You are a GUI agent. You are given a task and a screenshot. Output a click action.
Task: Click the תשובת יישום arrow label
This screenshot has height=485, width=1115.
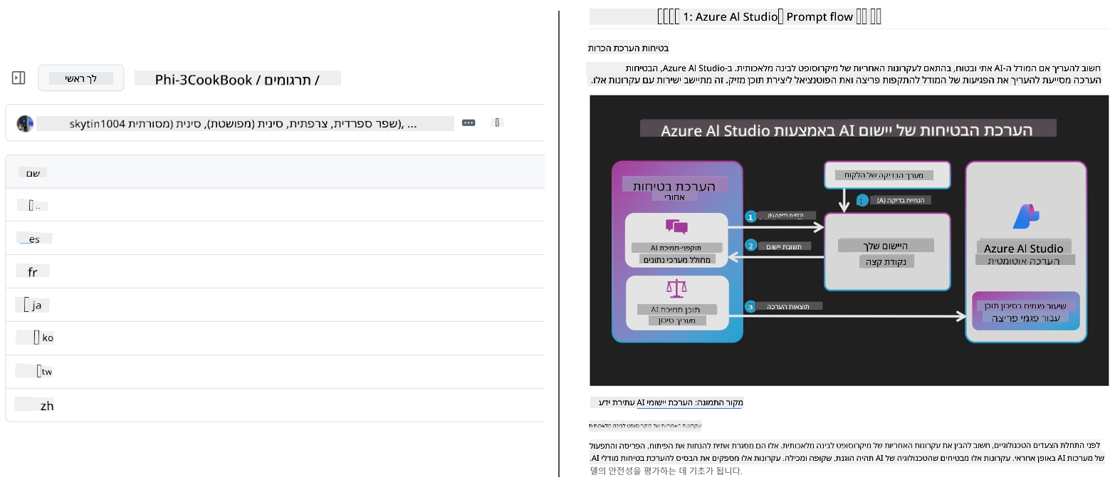pos(783,246)
